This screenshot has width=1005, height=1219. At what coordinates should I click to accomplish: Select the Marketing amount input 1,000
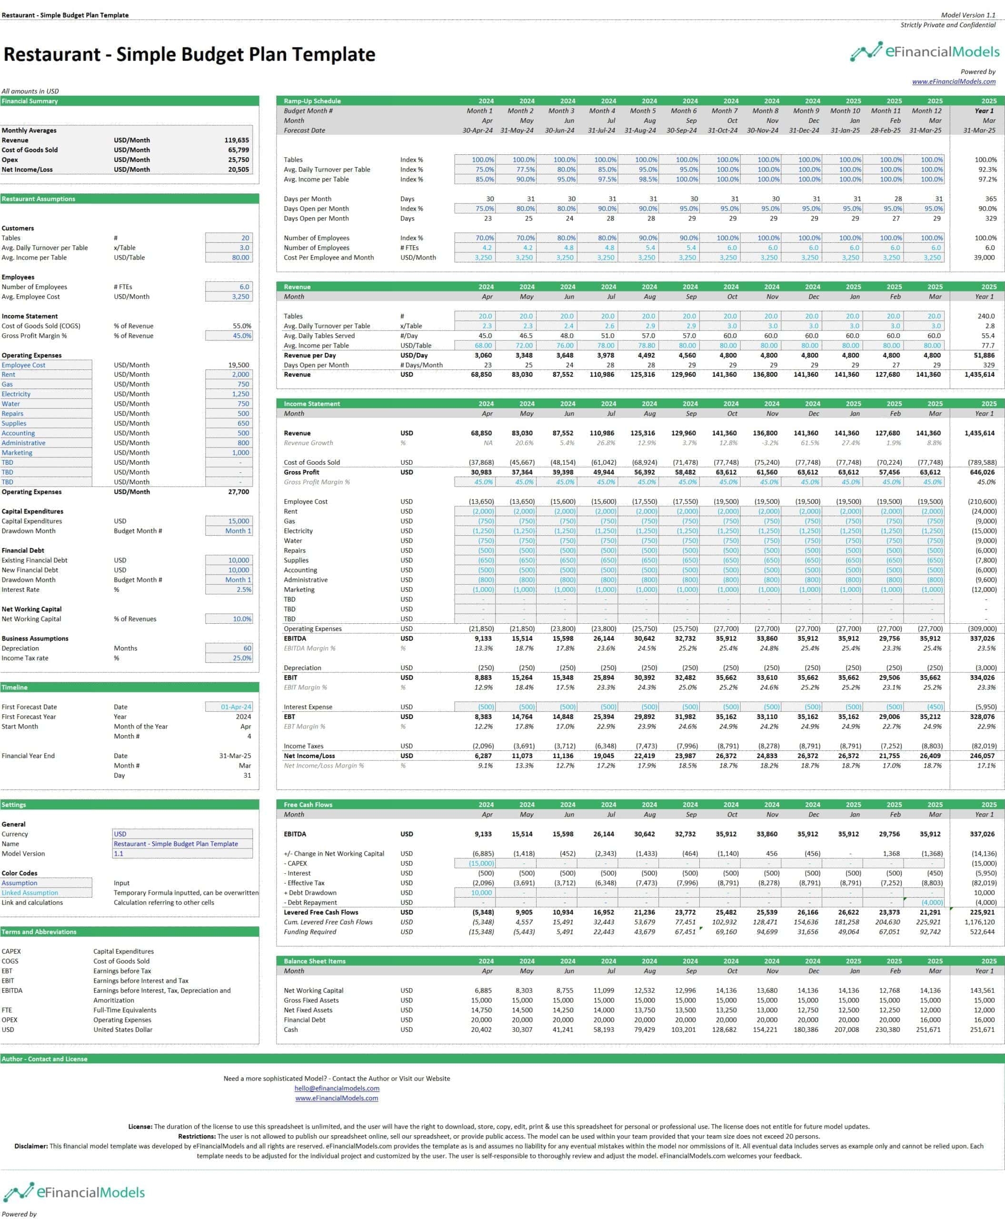pyautogui.click(x=229, y=453)
